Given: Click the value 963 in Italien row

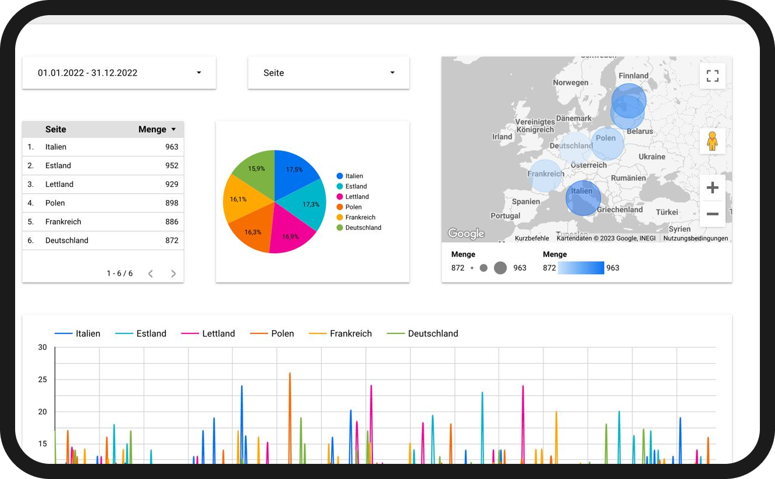Looking at the screenshot, I should pyautogui.click(x=172, y=147).
